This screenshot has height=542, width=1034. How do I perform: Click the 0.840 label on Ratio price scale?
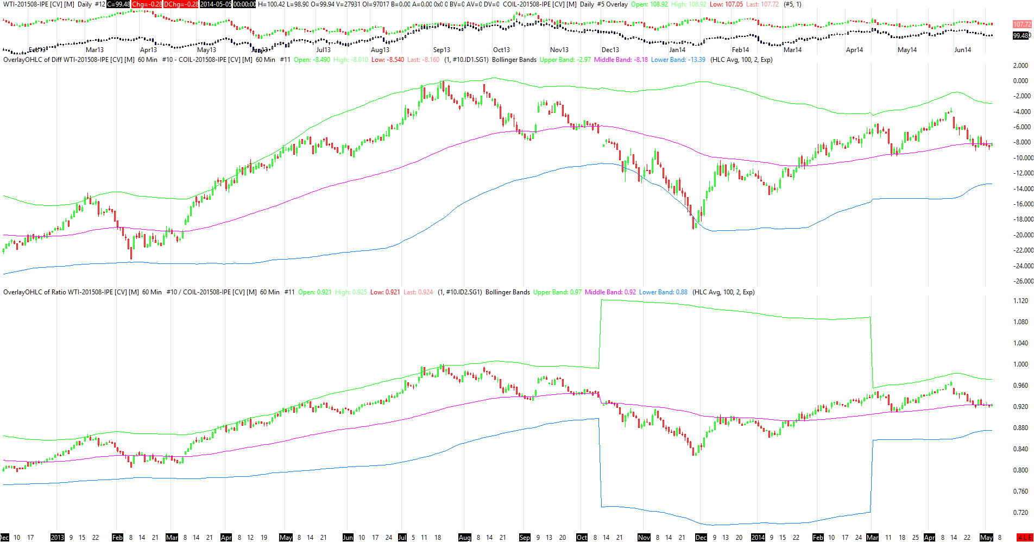pos(1020,449)
